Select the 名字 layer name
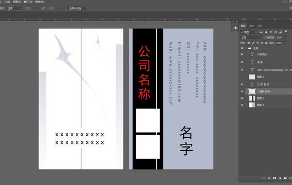The image size is (292, 185). pyautogui.click(x=260, y=62)
